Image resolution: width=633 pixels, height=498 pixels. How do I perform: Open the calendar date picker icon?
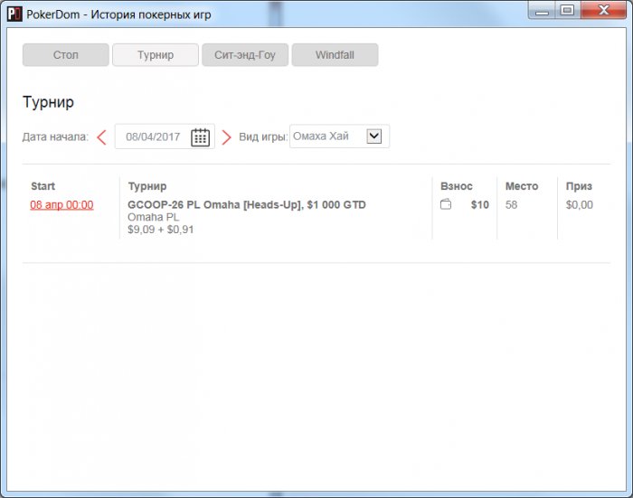tap(200, 137)
